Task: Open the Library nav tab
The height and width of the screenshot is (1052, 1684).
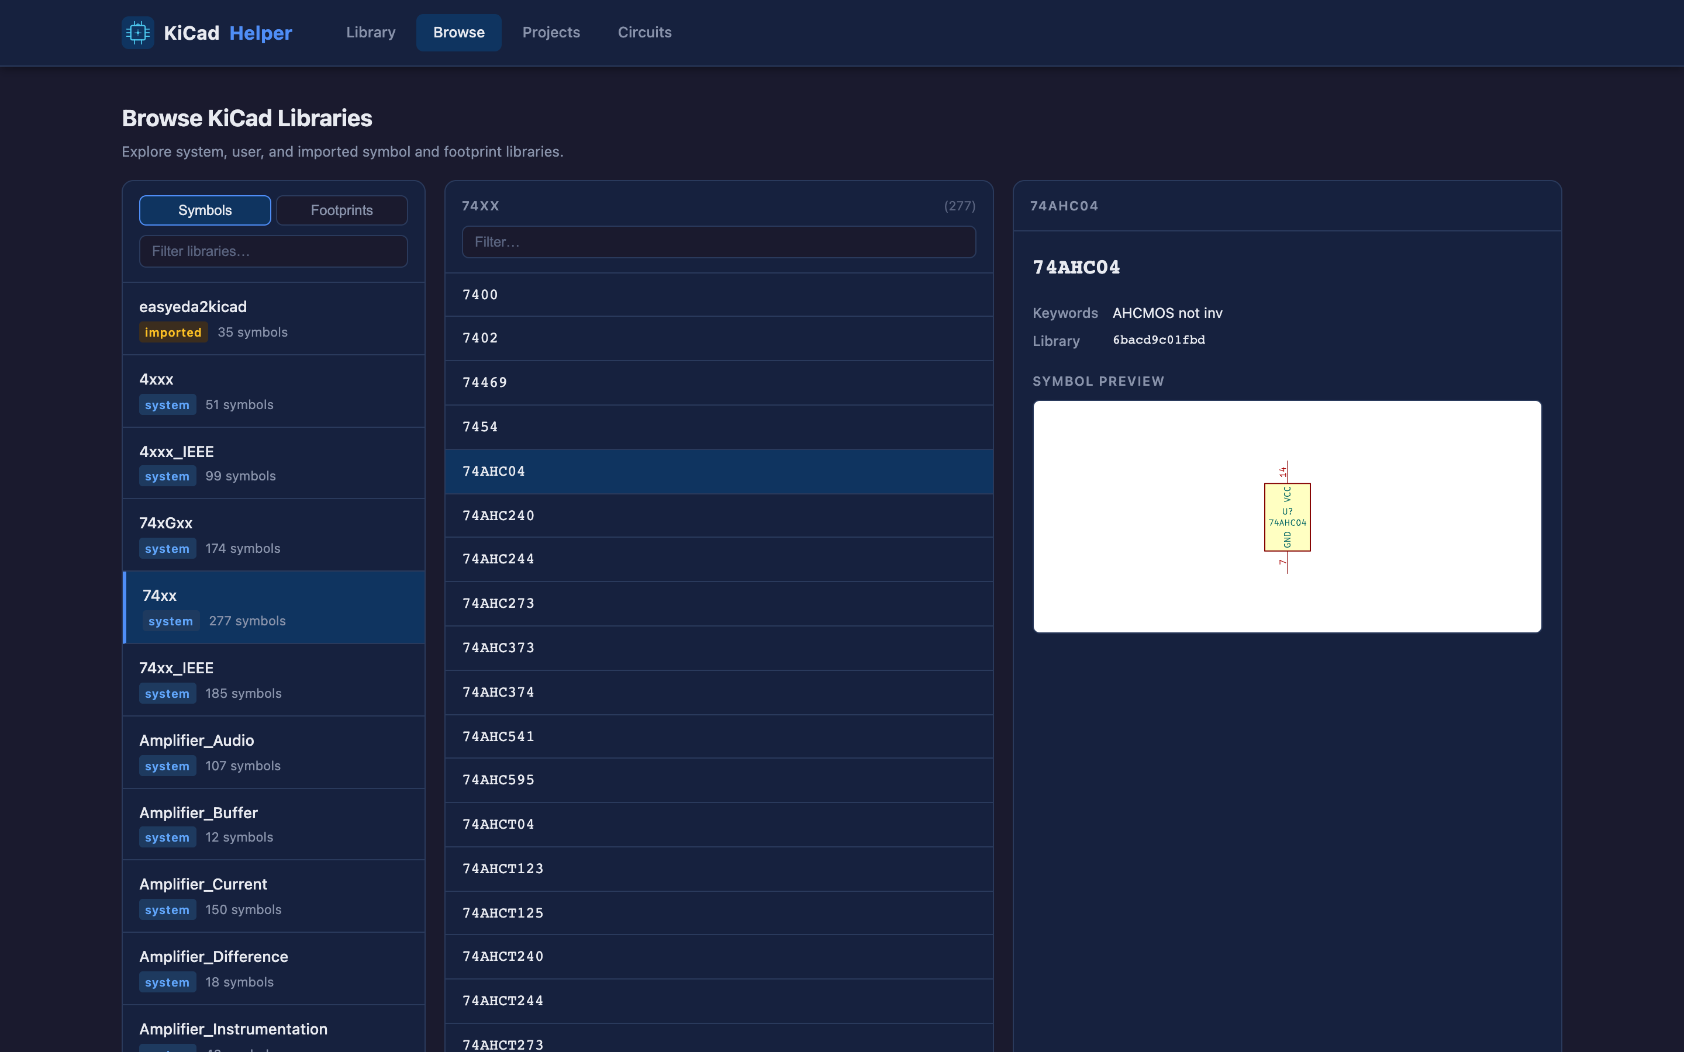Action: (x=371, y=33)
